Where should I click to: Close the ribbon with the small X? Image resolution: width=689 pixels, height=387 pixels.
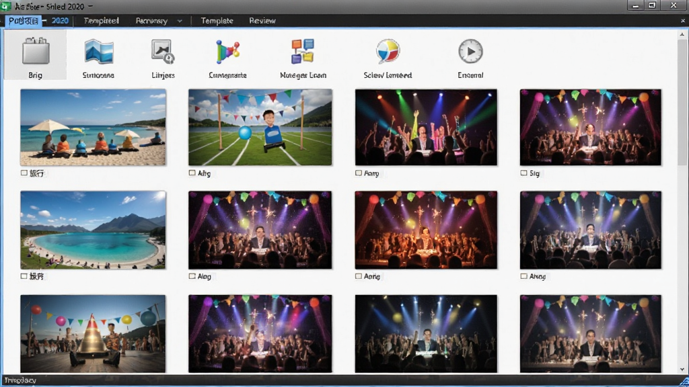pos(683,21)
